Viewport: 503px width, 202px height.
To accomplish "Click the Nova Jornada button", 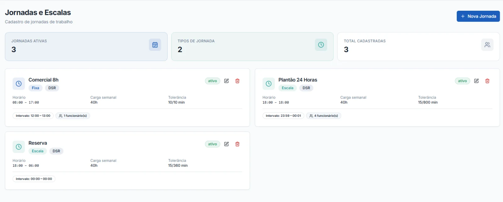I will point(478,16).
